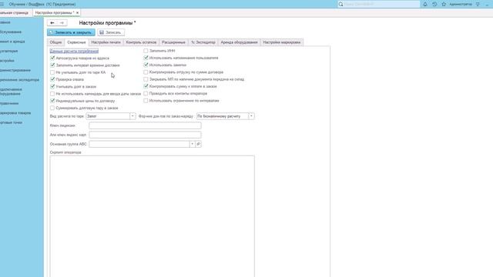Open the service settings icon near Администратор
This screenshot has width=493, height=277.
coord(478,5)
